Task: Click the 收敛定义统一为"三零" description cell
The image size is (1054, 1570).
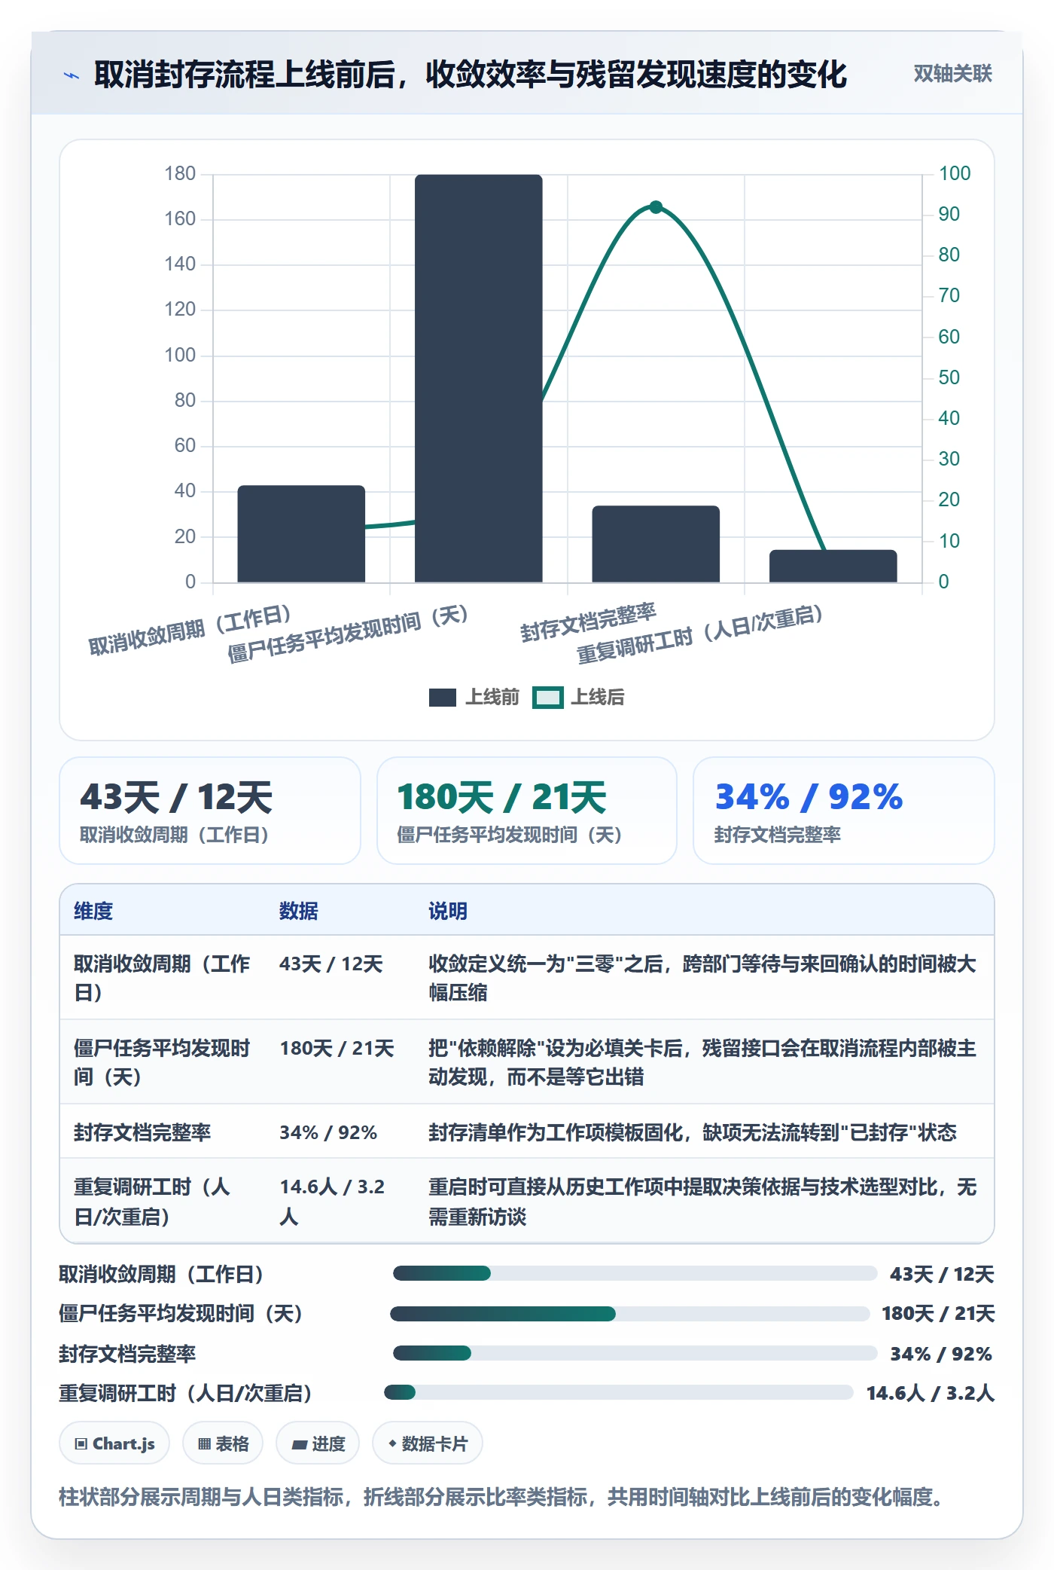Action: coord(702,978)
